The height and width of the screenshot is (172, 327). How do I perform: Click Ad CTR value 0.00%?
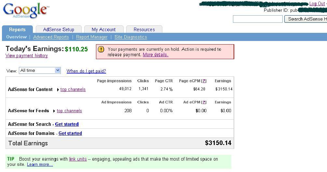(166, 111)
